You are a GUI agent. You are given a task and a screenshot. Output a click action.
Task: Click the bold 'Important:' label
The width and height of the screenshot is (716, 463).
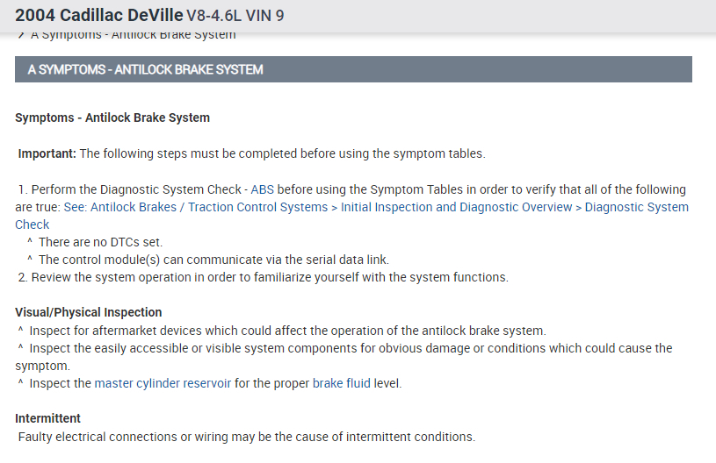(x=47, y=153)
